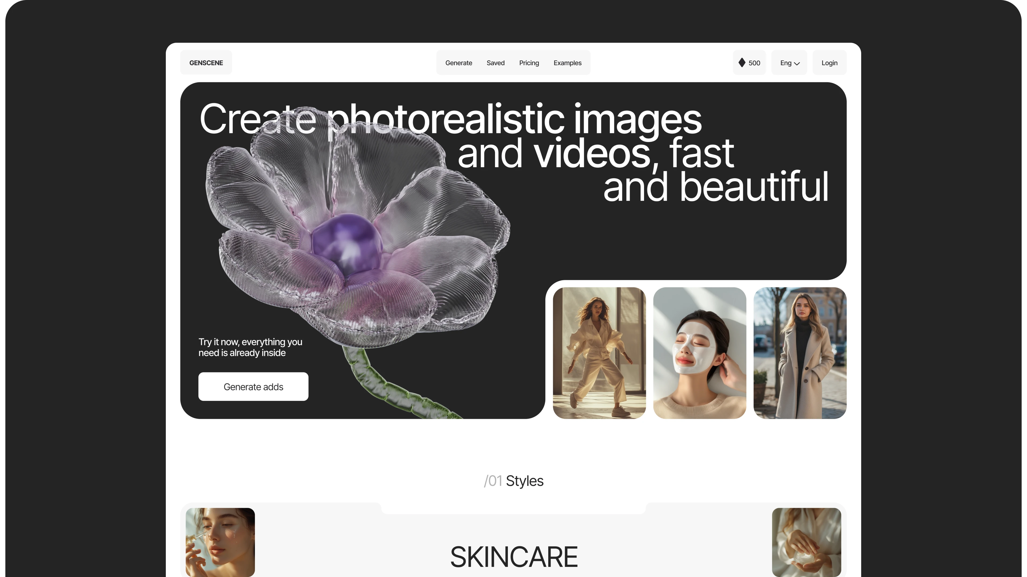Select the woman in white outfit thumbnail
This screenshot has height=577, width=1027.
[600, 353]
